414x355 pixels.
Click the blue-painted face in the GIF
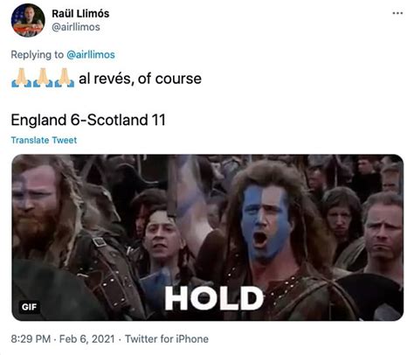click(265, 221)
